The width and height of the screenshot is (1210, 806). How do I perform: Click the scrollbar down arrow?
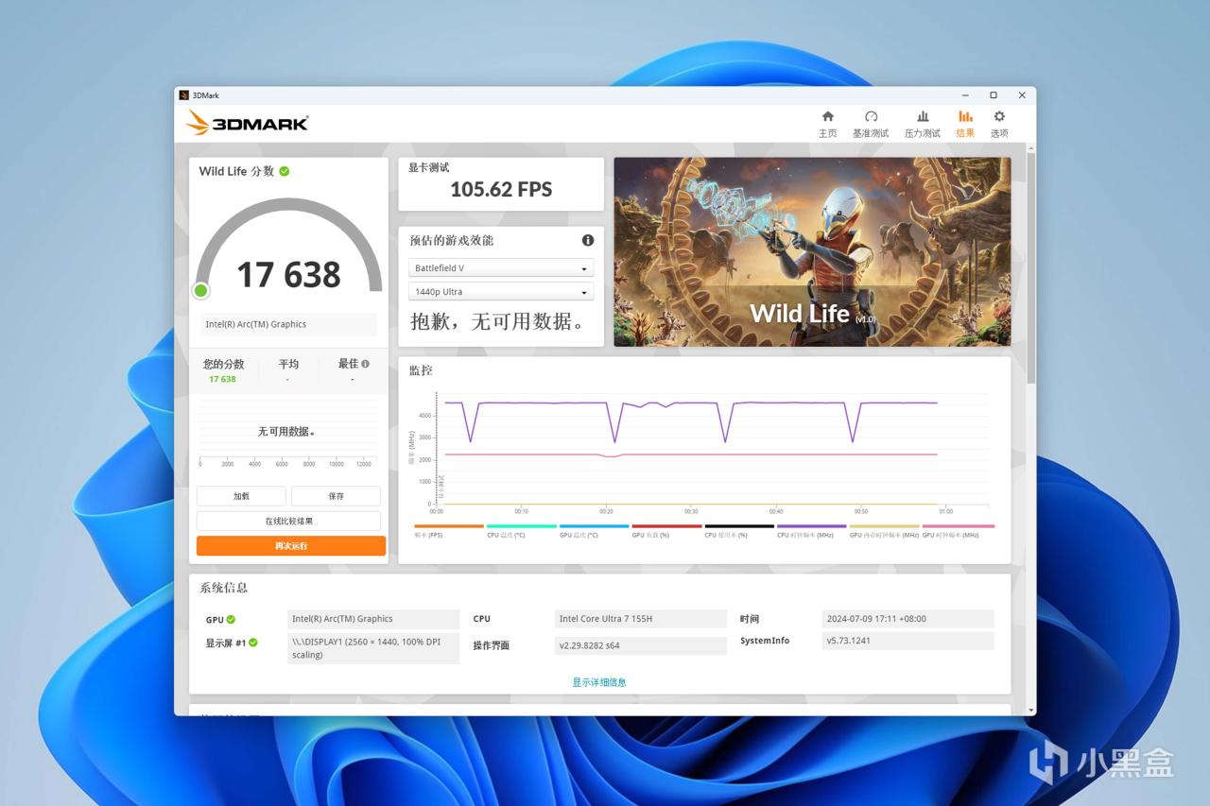click(x=1030, y=710)
